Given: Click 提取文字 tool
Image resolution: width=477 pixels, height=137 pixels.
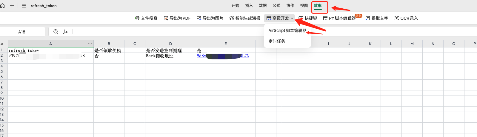Looking at the screenshot, I should coord(377,18).
